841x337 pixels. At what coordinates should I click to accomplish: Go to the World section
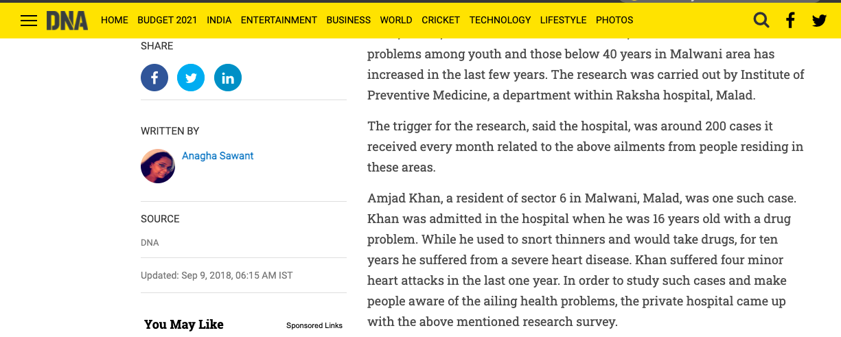pyautogui.click(x=396, y=20)
